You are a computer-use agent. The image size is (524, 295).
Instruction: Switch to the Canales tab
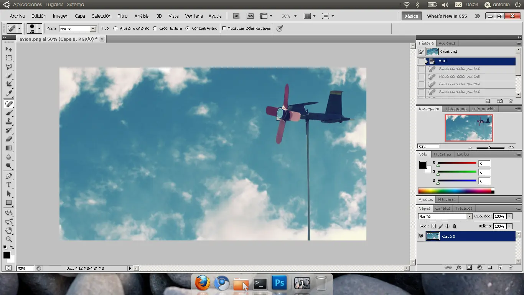(x=442, y=208)
